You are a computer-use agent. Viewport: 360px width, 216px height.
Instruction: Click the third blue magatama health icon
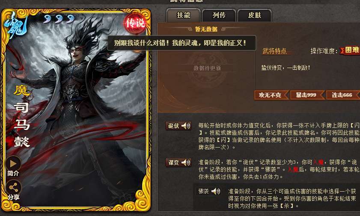71,19
